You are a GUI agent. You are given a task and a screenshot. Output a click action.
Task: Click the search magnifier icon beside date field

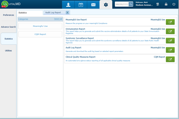pos(131,4)
